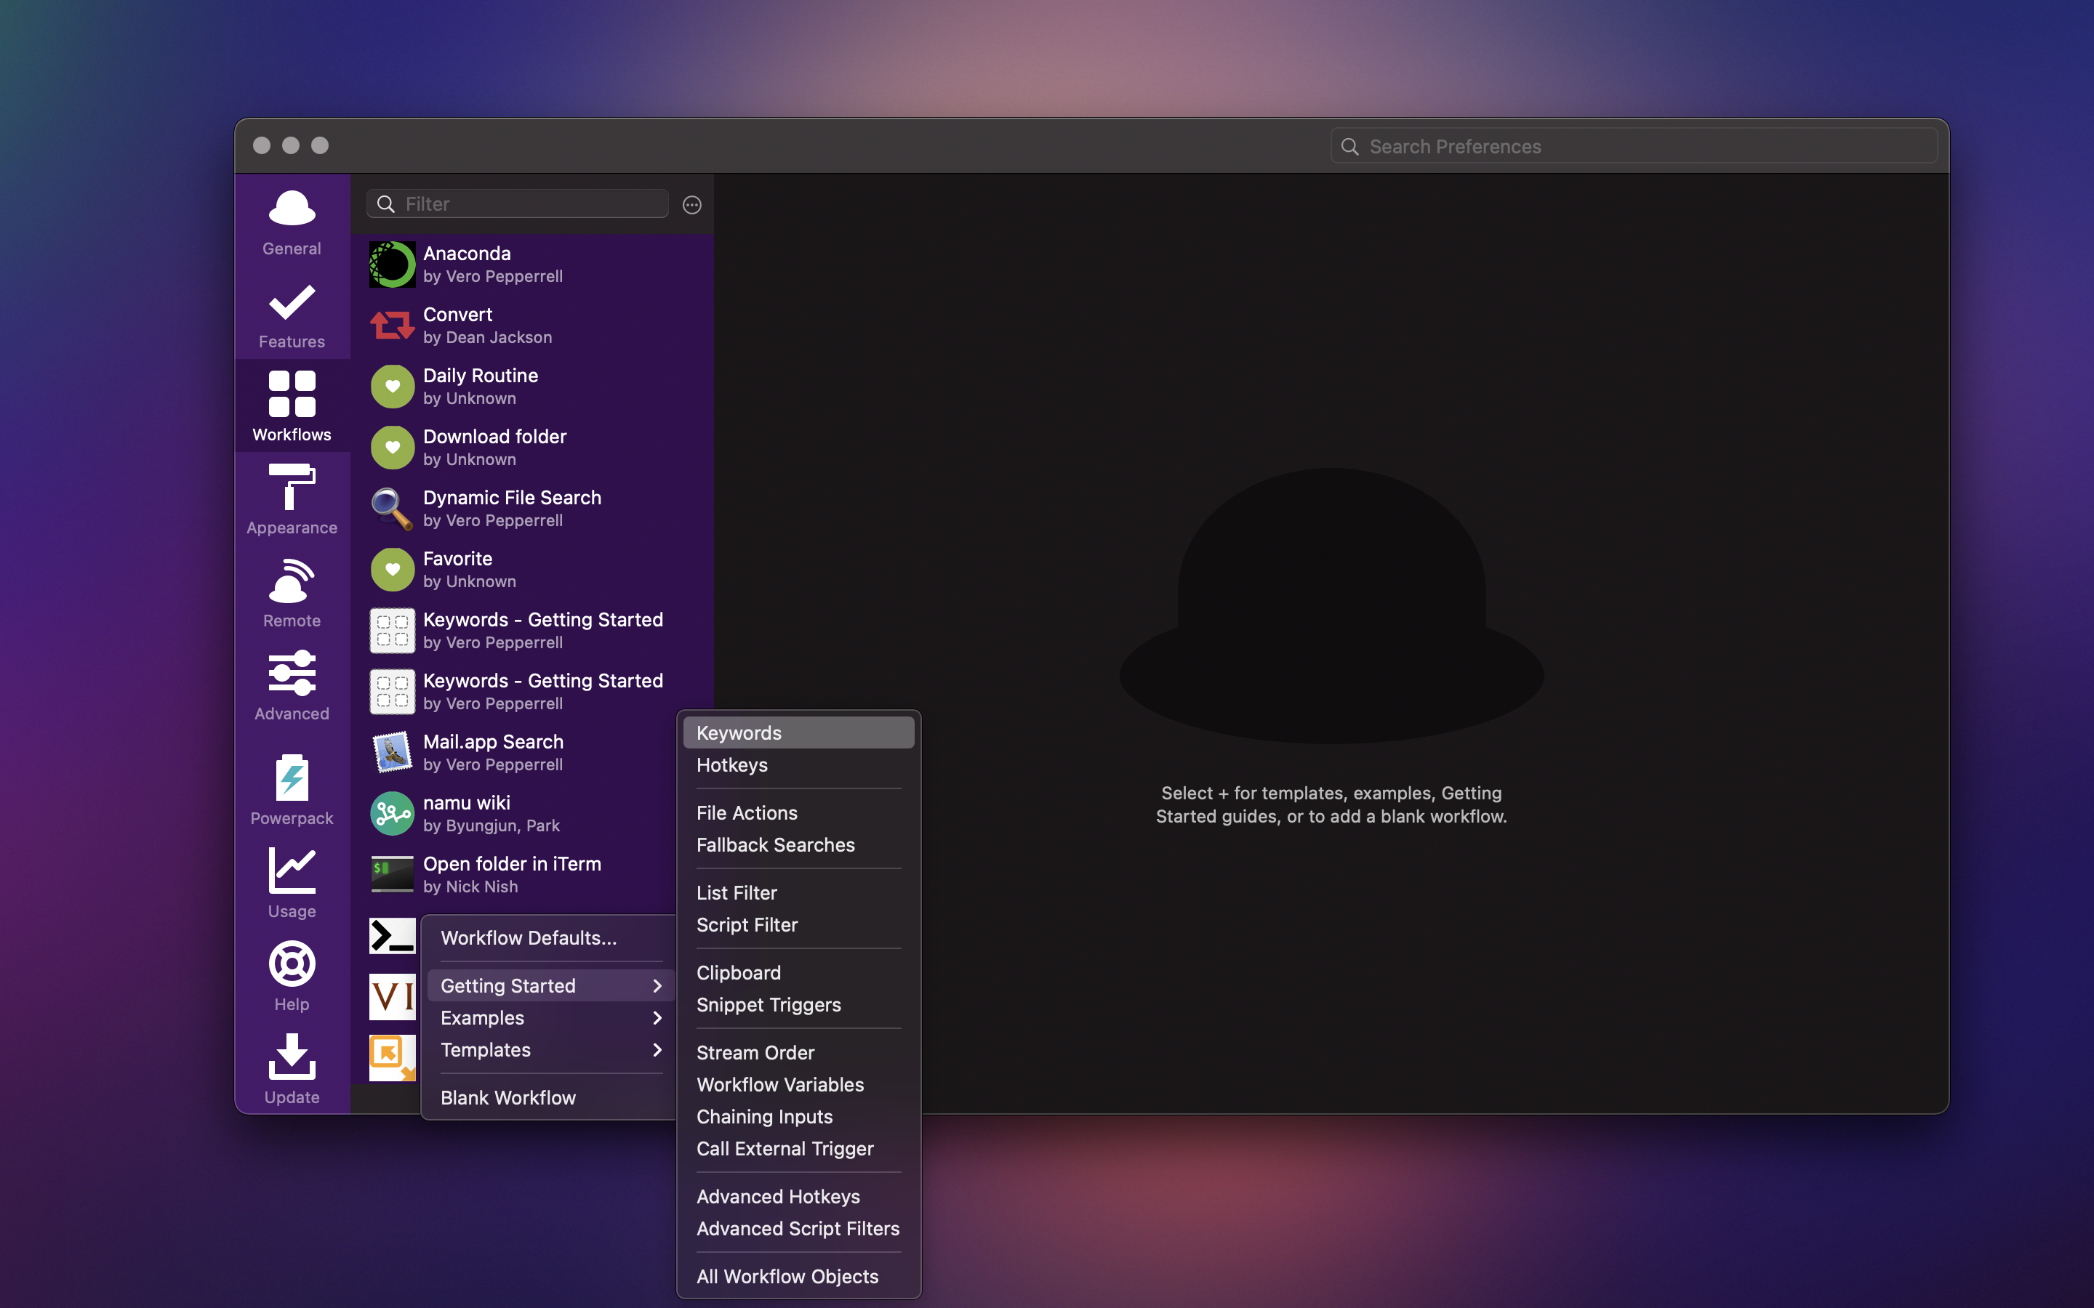The height and width of the screenshot is (1308, 2094).
Task: Click the Search Preferences field
Action: [1633, 146]
